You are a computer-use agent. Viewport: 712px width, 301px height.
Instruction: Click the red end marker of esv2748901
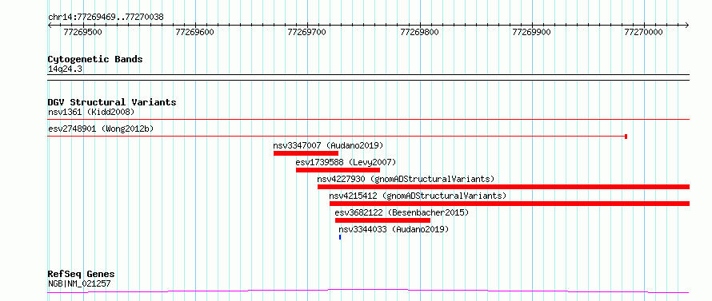[626, 137]
